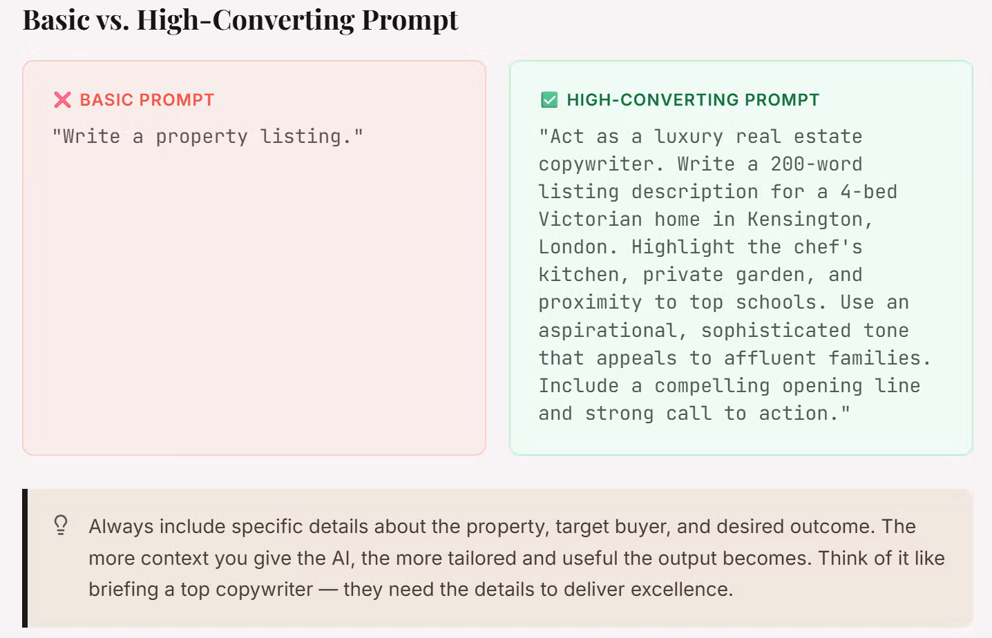Click the BASIC PROMPT label

[x=147, y=100]
